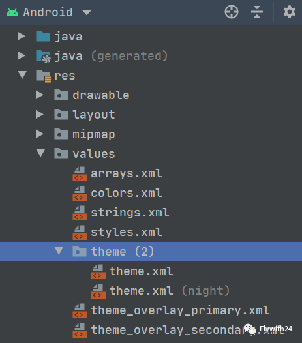Select the drawable folder label

101,95
